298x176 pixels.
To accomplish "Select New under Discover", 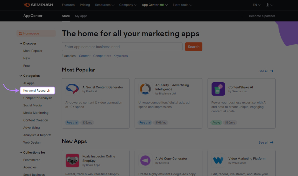I will coord(27,58).
